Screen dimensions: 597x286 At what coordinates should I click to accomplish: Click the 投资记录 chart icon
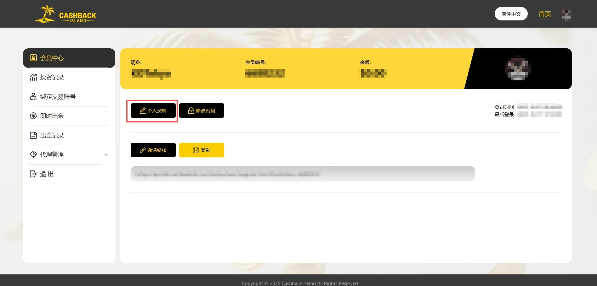(33, 77)
